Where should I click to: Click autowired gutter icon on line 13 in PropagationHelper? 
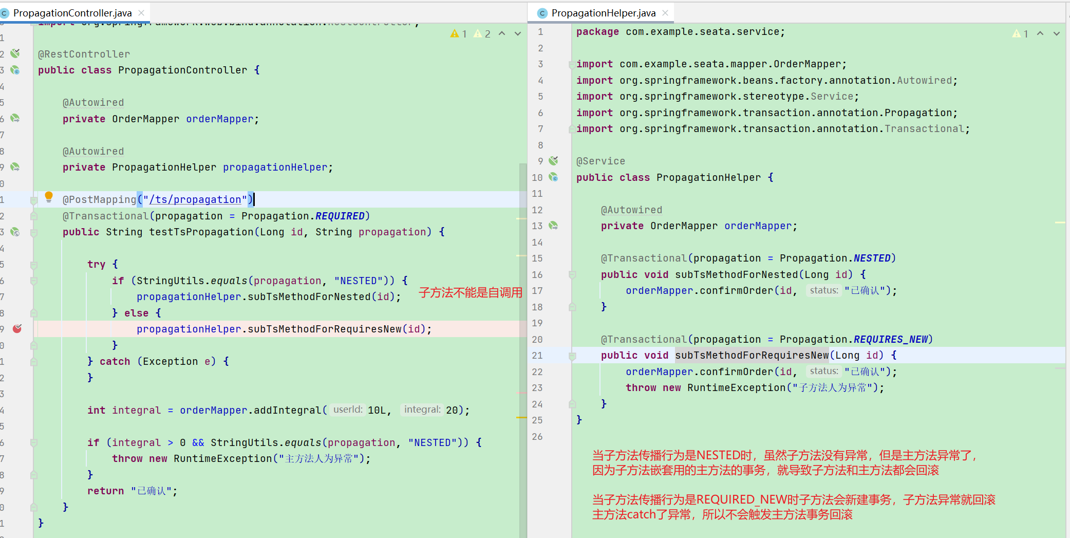[x=553, y=226]
